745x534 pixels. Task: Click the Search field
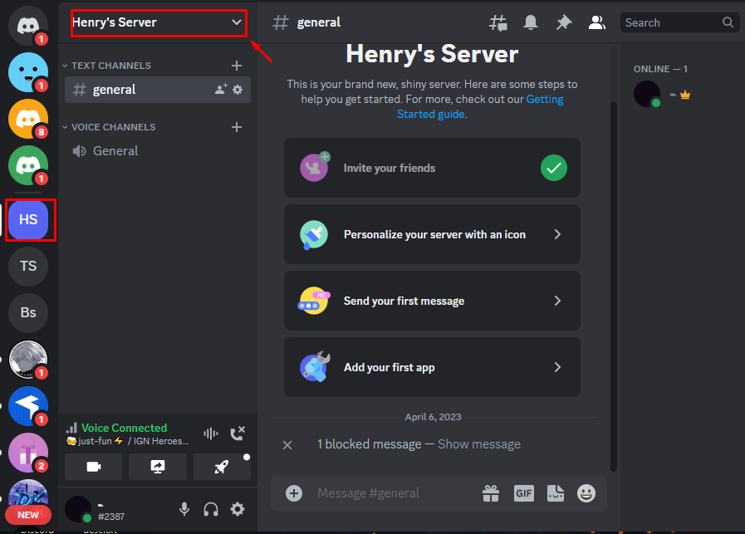[x=679, y=22]
